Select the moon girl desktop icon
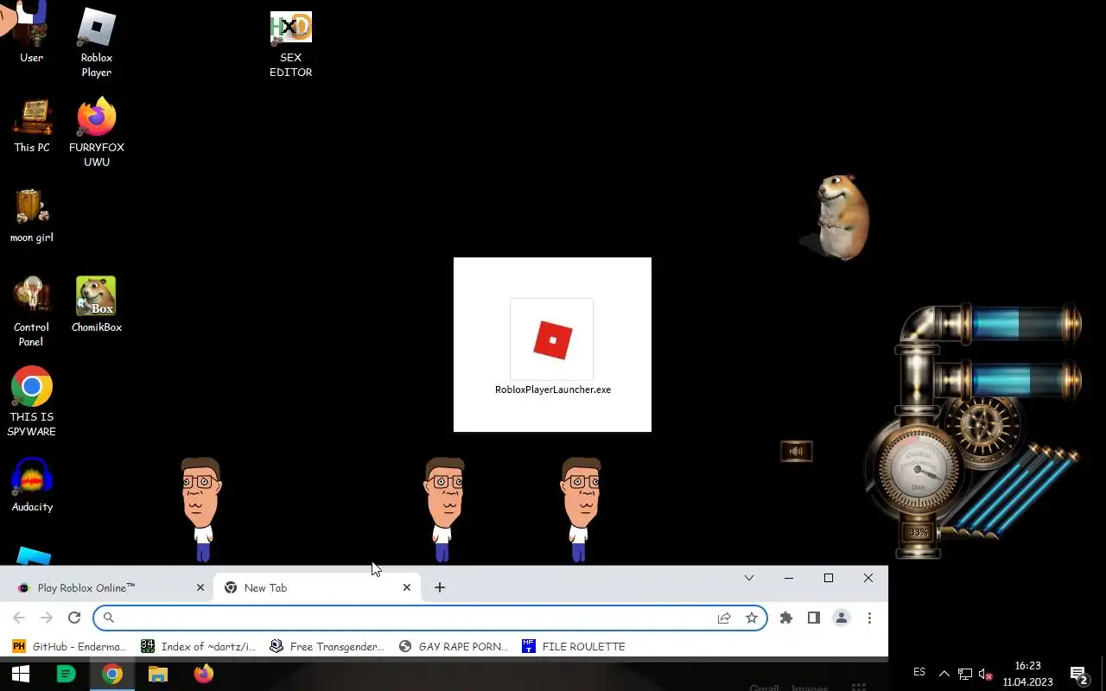1106x691 pixels. (32, 215)
